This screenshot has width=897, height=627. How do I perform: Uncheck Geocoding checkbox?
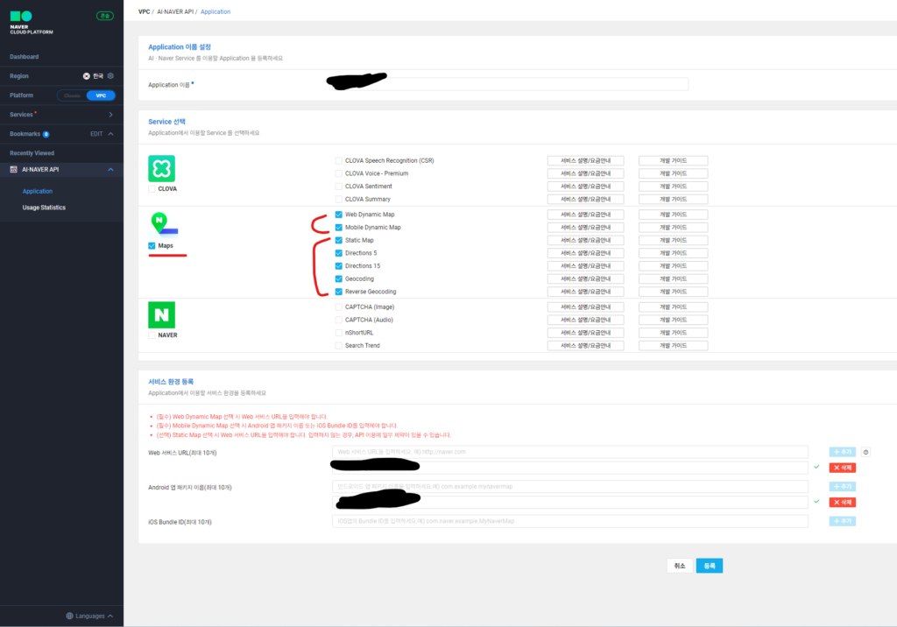pos(339,278)
